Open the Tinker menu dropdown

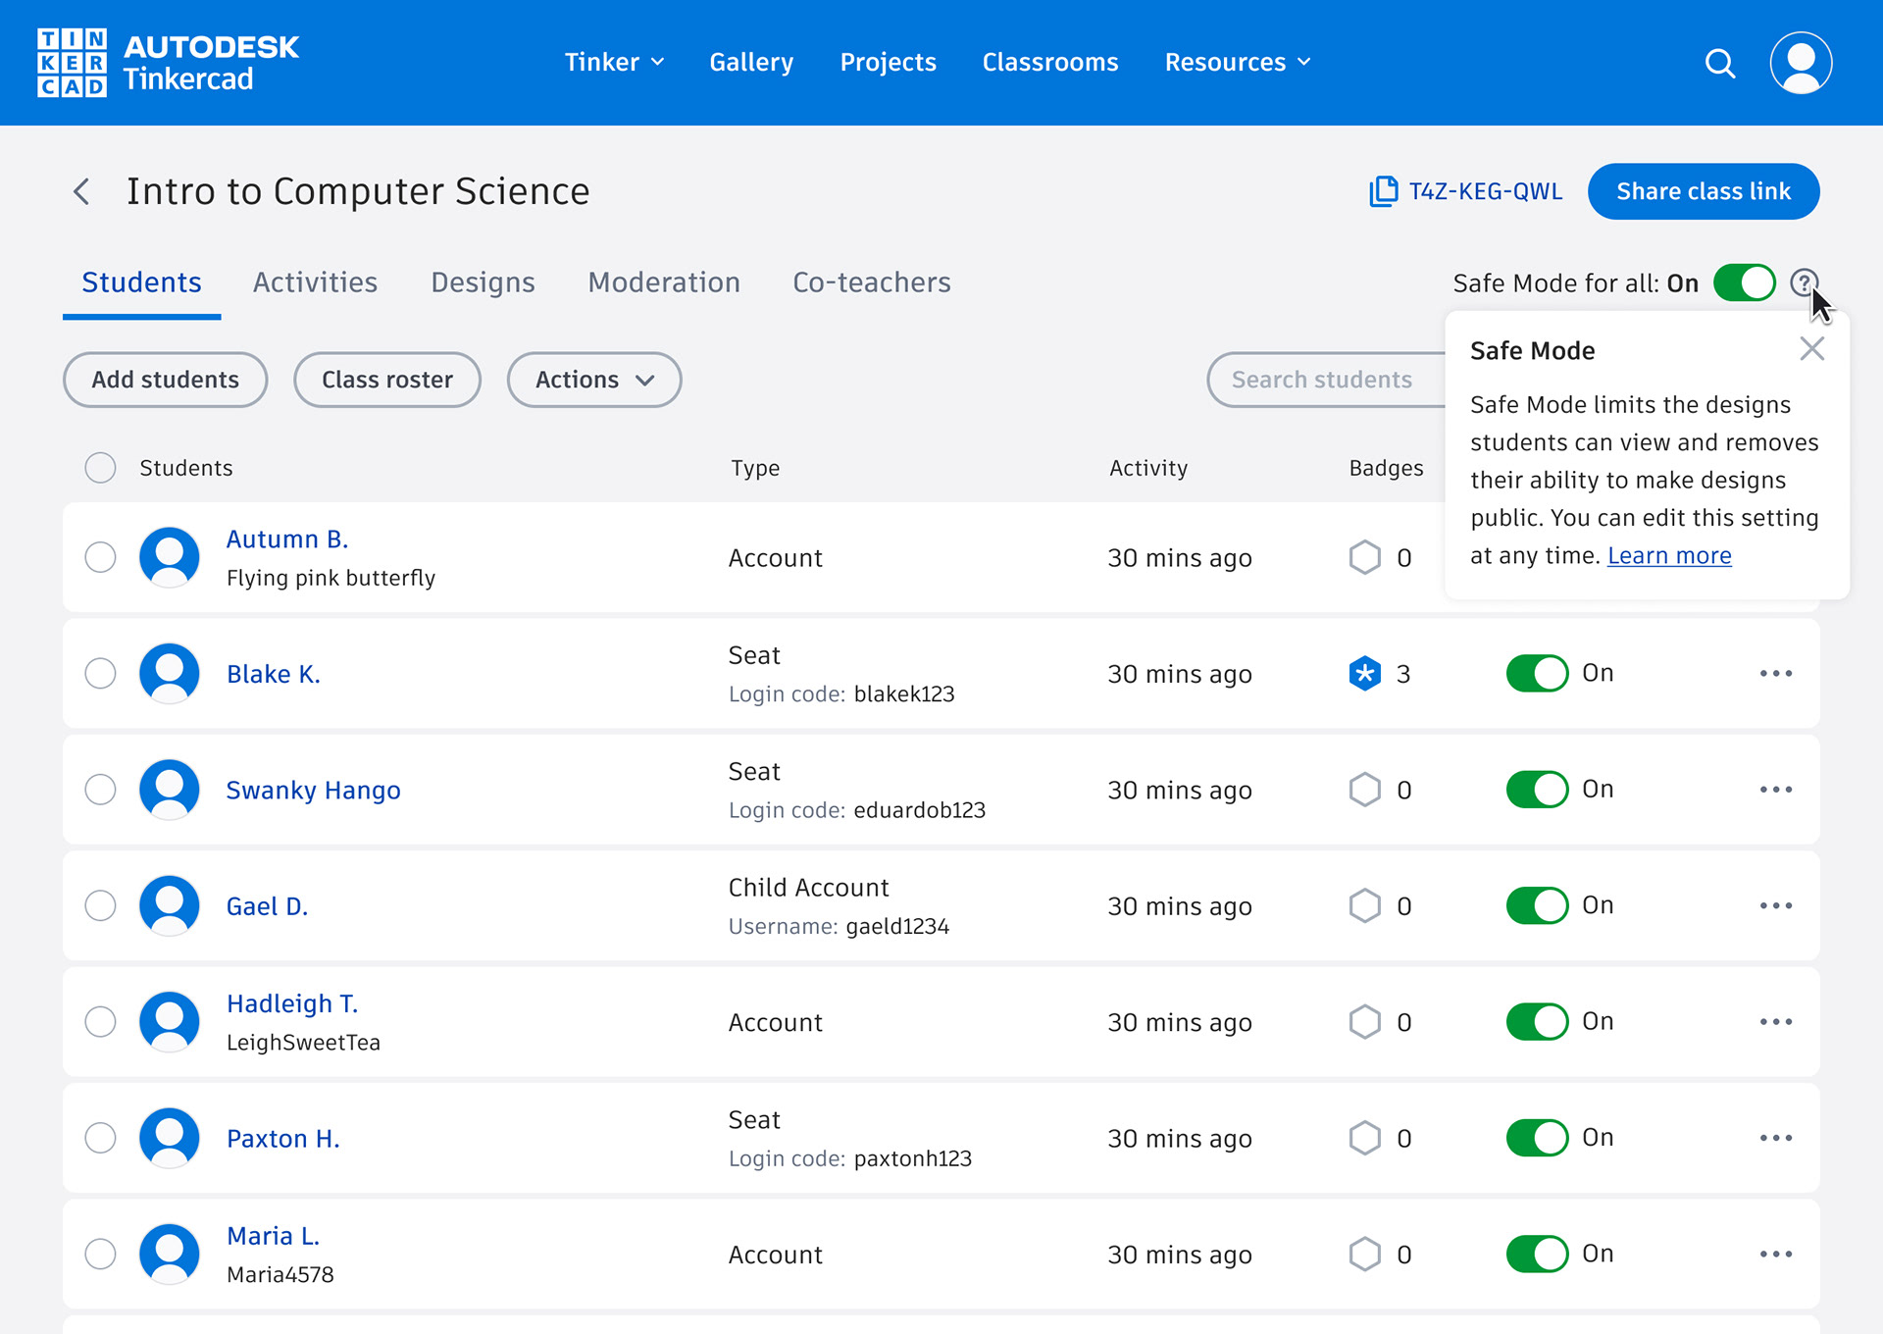[x=614, y=63]
